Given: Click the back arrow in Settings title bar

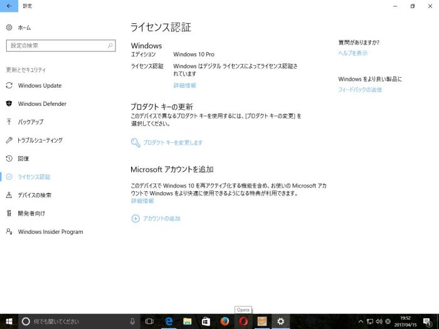Looking at the screenshot, I should [9, 6].
